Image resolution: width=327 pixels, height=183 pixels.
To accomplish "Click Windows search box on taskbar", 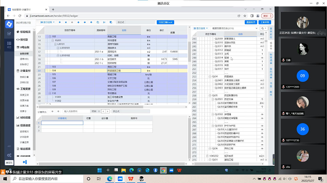I will (x=47, y=179).
